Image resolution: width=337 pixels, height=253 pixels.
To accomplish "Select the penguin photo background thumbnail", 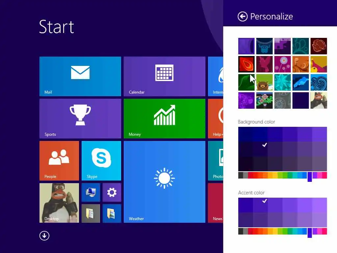I will click(319, 100).
